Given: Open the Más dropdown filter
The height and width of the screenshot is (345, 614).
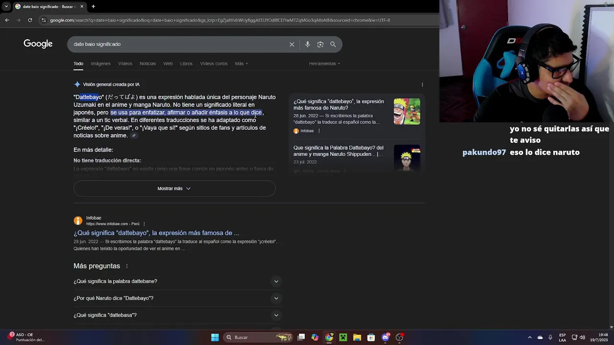Looking at the screenshot, I should tap(241, 64).
